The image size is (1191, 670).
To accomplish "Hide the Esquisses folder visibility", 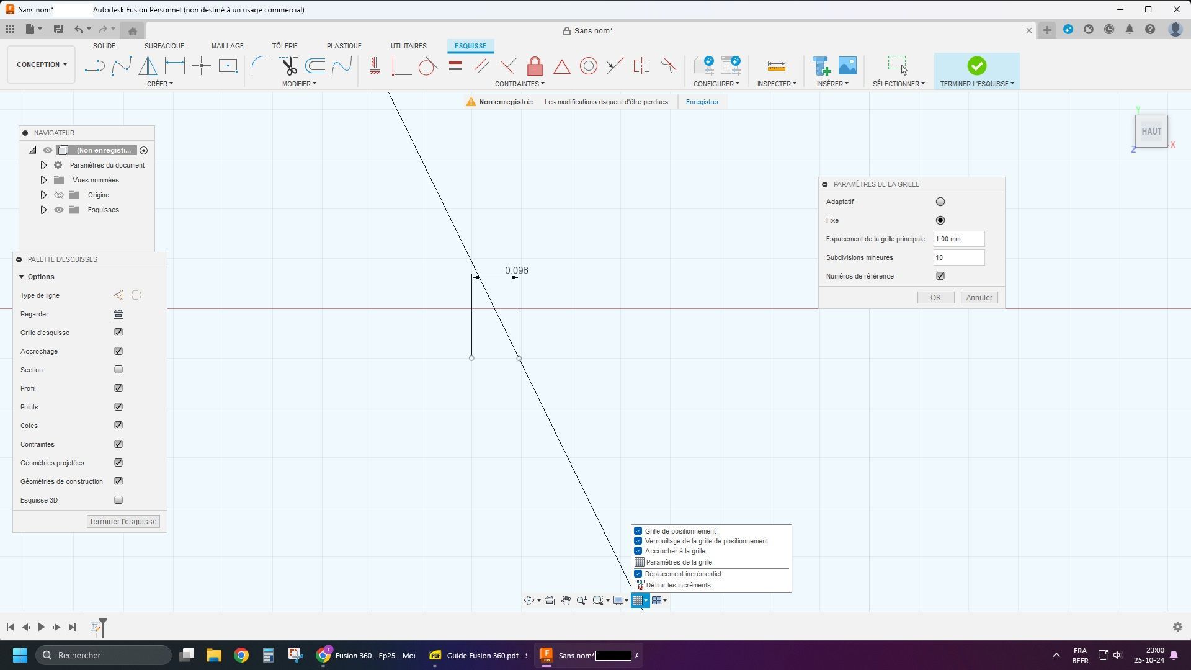I will click(x=59, y=210).
